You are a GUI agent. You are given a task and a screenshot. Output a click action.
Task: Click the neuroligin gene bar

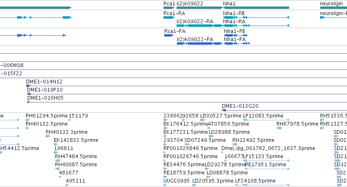334,8
